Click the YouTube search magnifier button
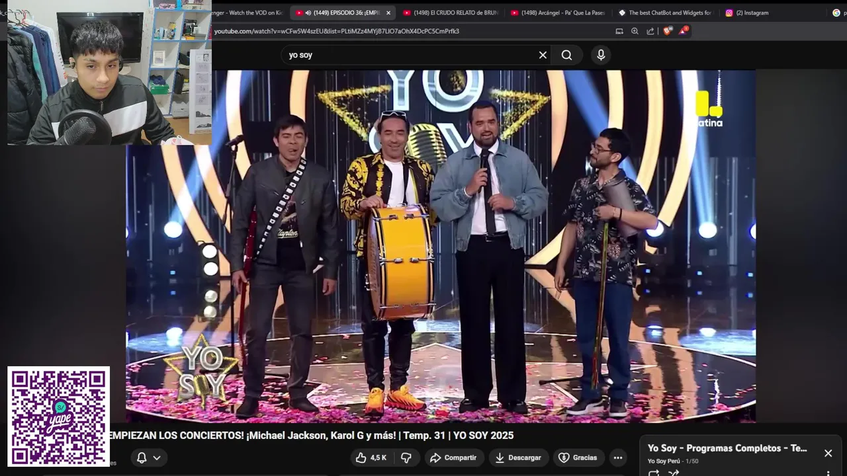 [566, 55]
